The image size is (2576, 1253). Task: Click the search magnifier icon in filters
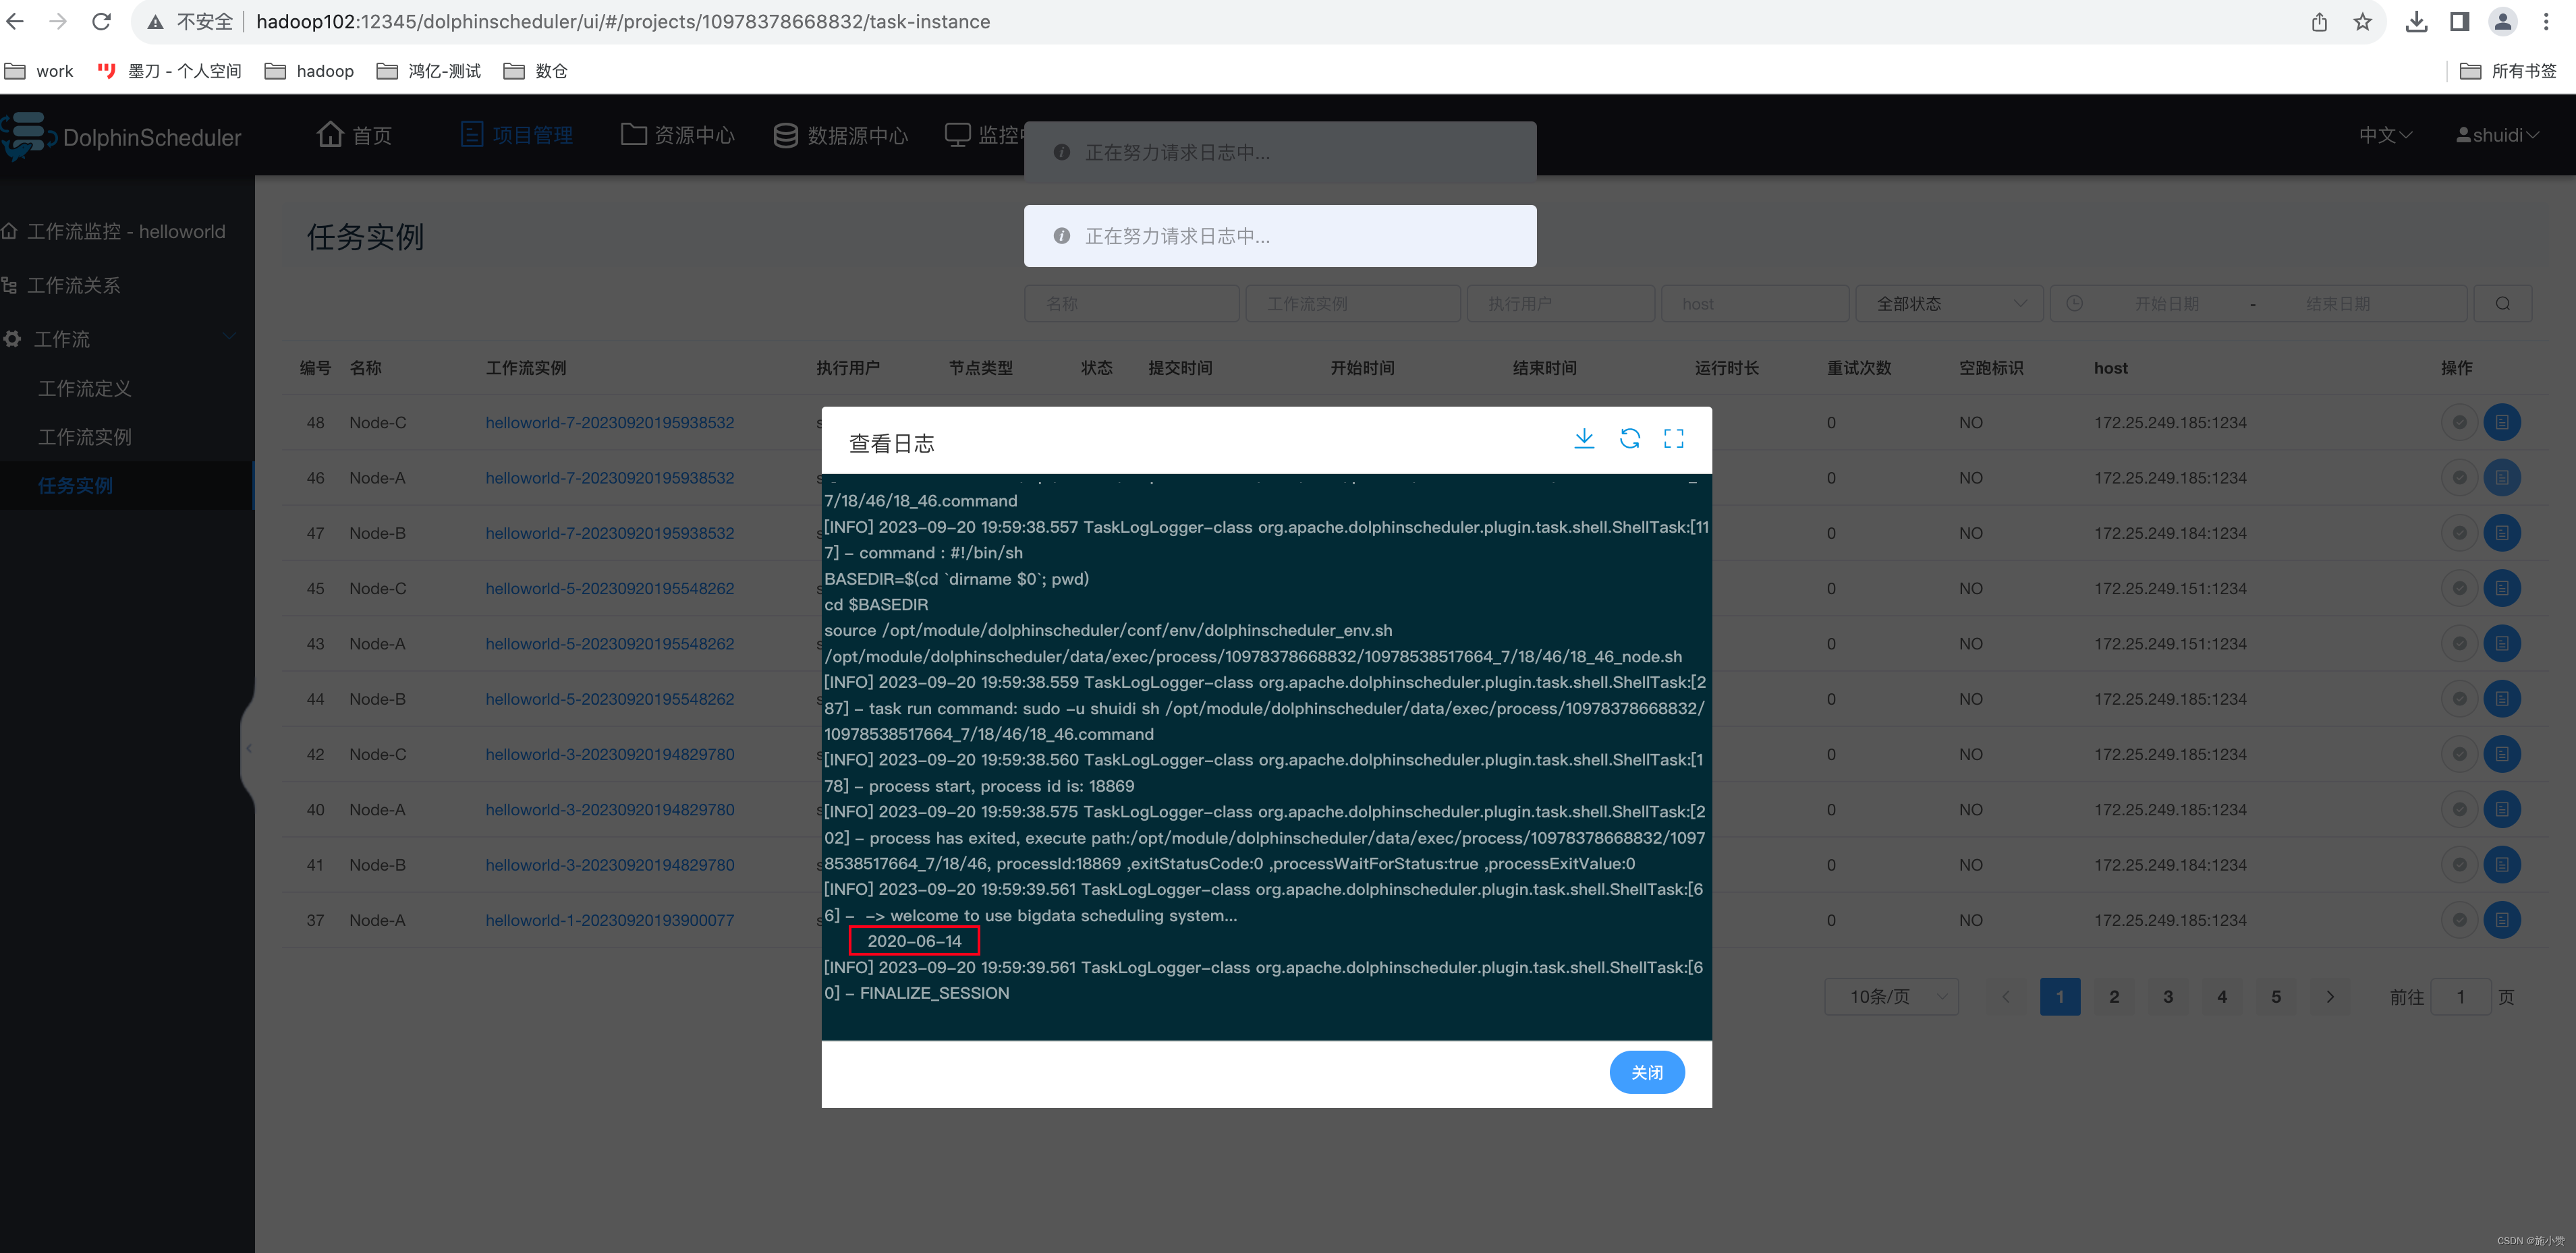[x=2502, y=303]
